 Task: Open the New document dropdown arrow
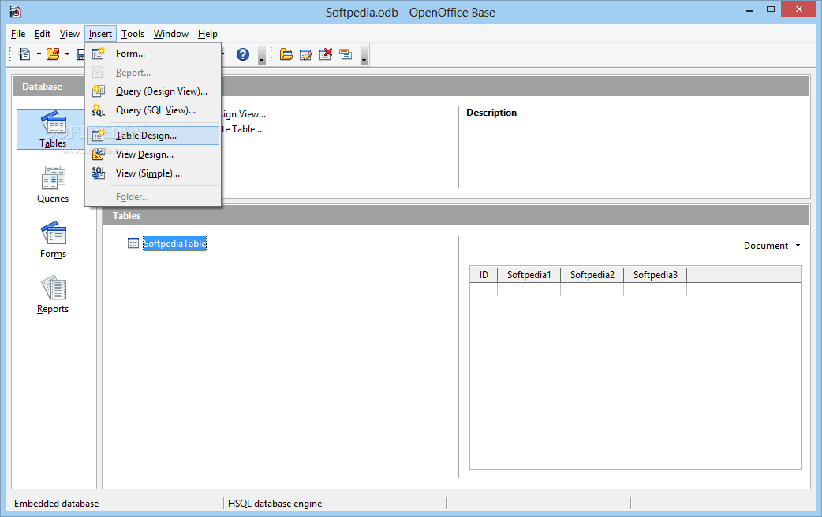39,54
